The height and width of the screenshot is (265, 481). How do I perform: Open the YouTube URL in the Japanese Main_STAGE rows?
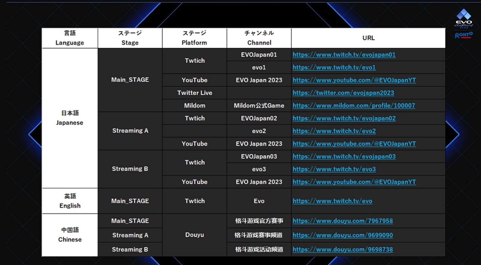click(x=354, y=80)
